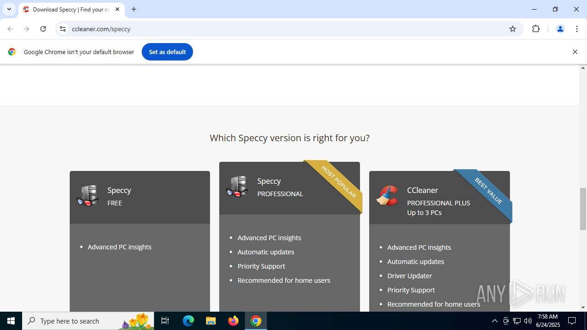This screenshot has height=330, width=587.
Task: Open the volume control in system tray
Action: [x=528, y=321]
